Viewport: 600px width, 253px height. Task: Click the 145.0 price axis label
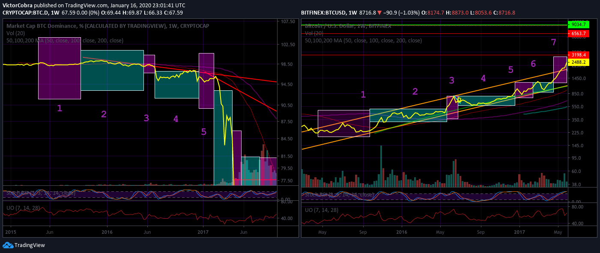point(578,146)
